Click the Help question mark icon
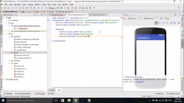Image resolution: width=184 pixels, height=103 pixels. [x=94, y=8]
